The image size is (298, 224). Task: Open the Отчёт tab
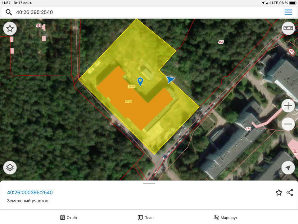point(69,217)
